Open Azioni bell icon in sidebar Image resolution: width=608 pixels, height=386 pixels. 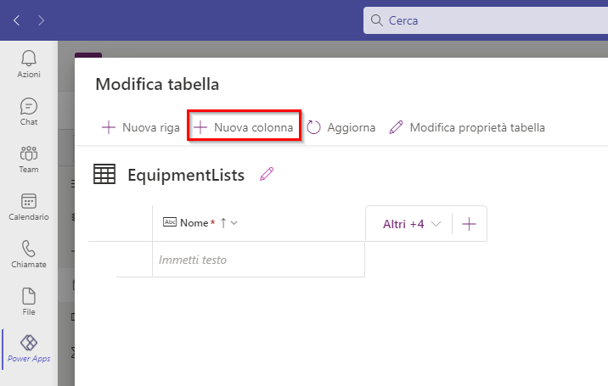pos(29,59)
